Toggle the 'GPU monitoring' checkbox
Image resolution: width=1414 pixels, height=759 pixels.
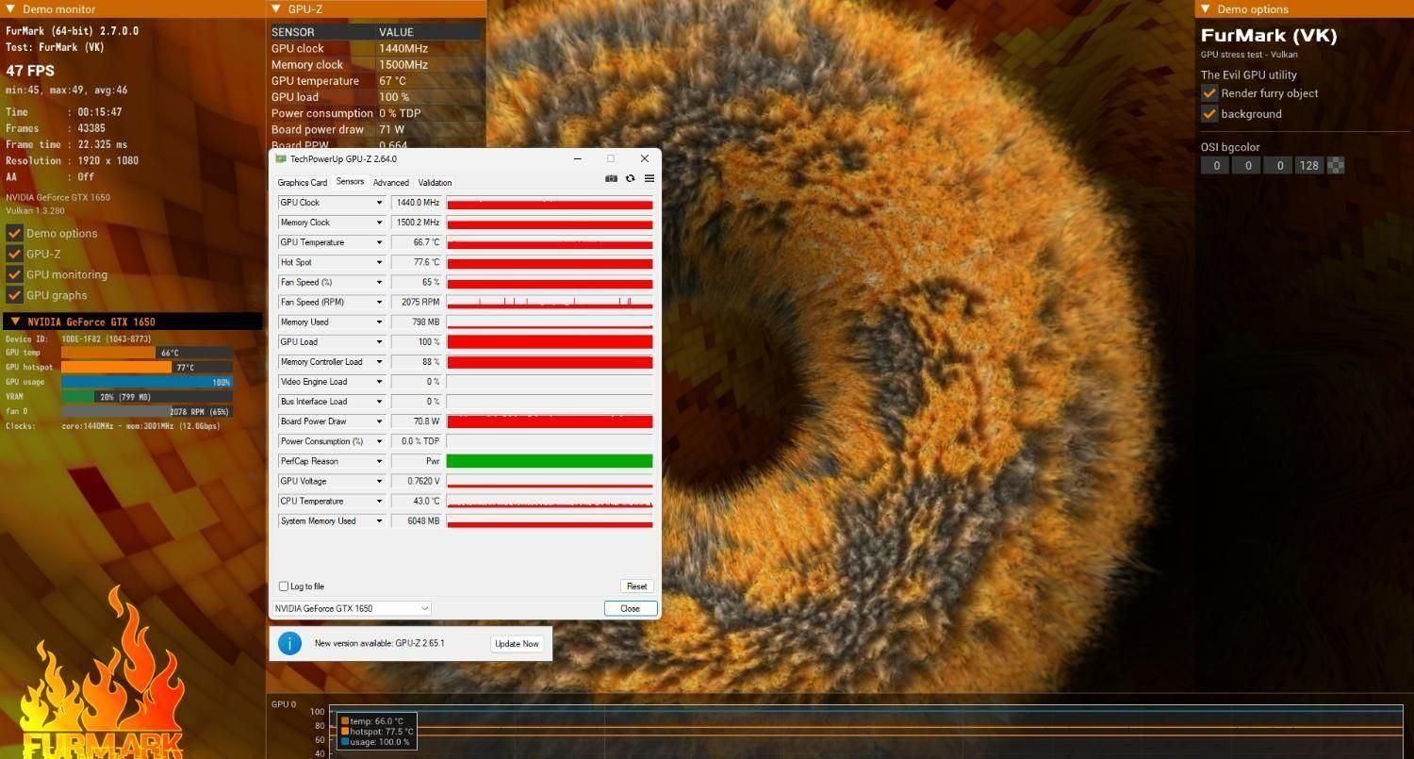[14, 274]
